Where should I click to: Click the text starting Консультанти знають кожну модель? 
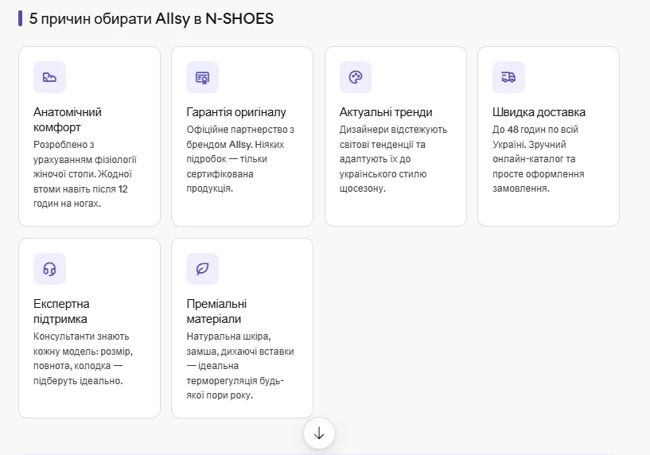click(83, 359)
